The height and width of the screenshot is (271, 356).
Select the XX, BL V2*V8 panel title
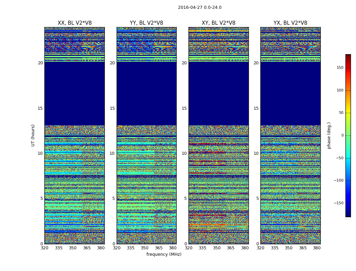(x=75, y=23)
